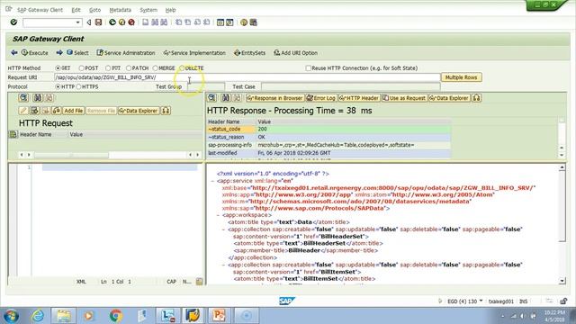Choose the HTTP protocol option
This screenshot has width=576, height=324.
pyautogui.click(x=58, y=86)
